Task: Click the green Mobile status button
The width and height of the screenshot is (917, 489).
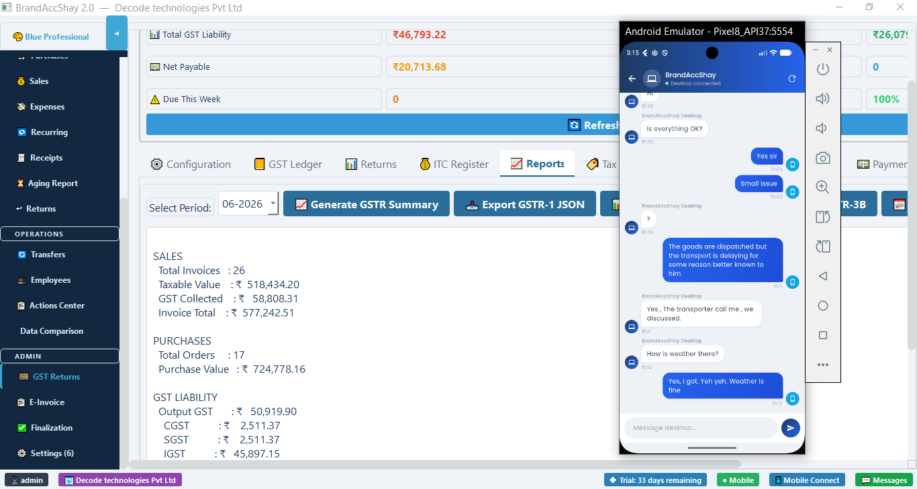Action: point(738,480)
